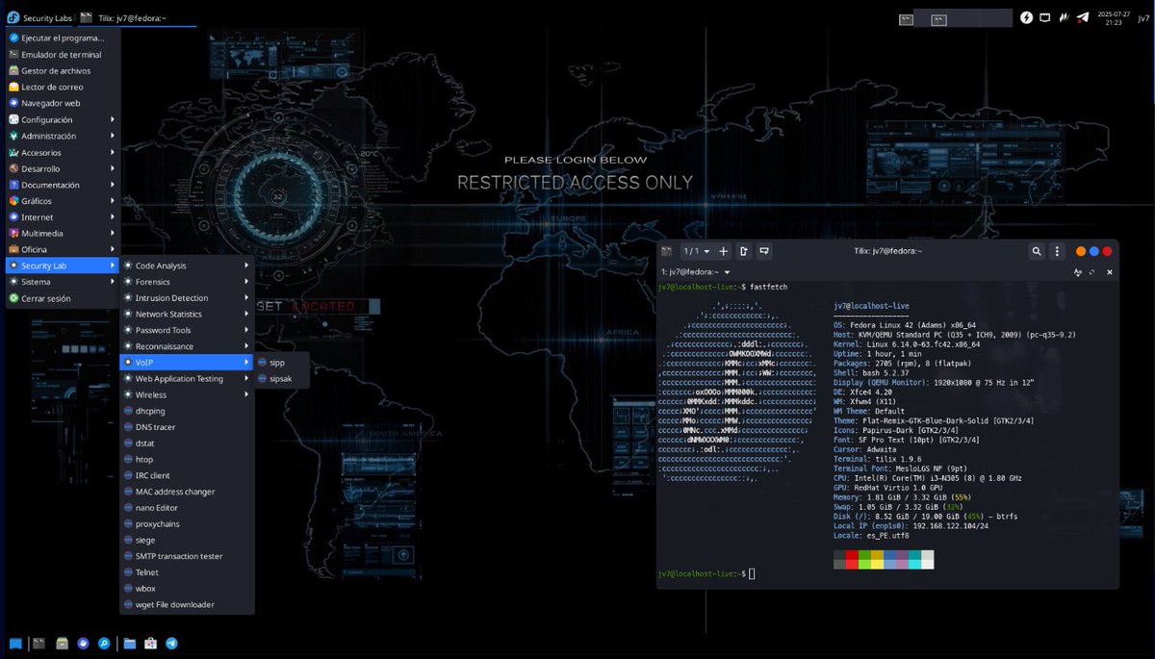Launch the software store bag icon
Viewport: 1155px width, 659px height.
pos(150,643)
